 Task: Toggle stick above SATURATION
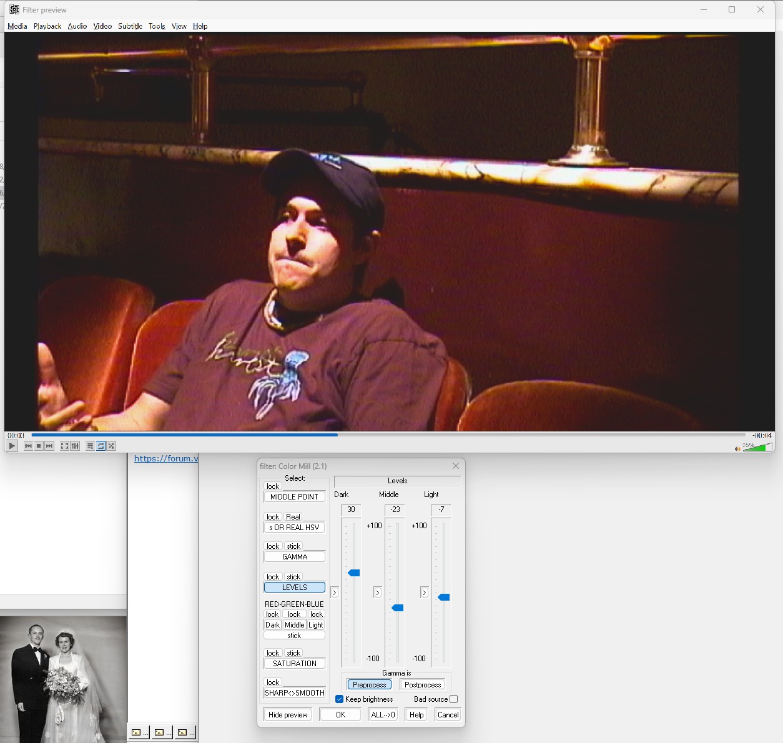click(x=293, y=653)
